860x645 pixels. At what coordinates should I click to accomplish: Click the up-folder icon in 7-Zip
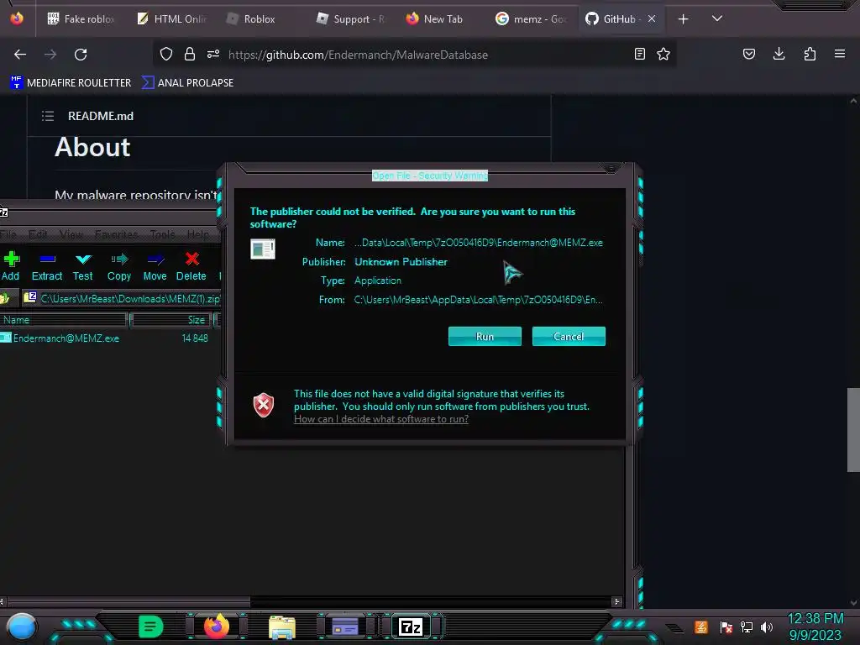pyautogui.click(x=6, y=298)
